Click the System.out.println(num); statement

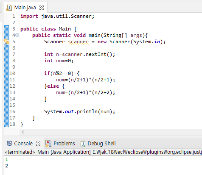(80, 111)
